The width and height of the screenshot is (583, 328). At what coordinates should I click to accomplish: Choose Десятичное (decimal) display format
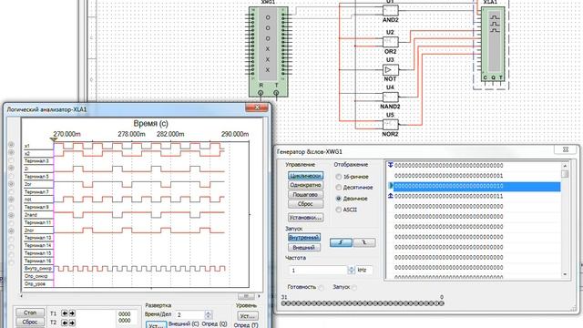point(338,188)
